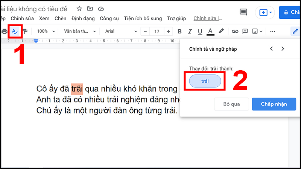Click Bỏ qua to ignore suggestion
301x169 pixels.
[x=231, y=104]
